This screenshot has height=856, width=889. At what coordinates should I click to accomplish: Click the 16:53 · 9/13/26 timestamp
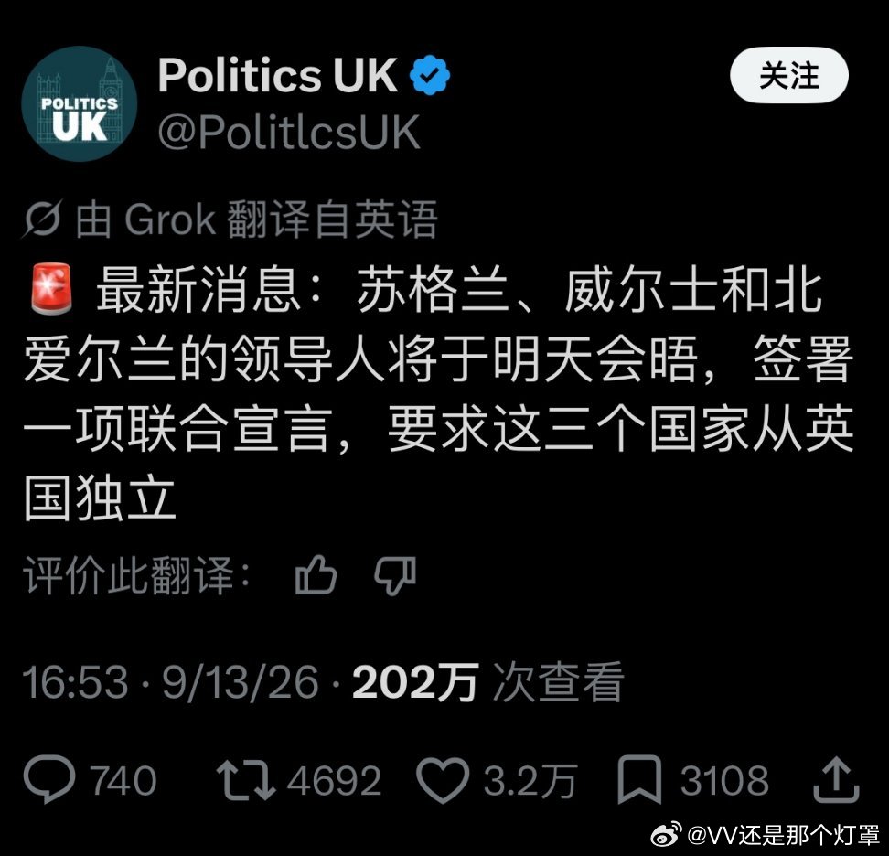[x=171, y=682]
